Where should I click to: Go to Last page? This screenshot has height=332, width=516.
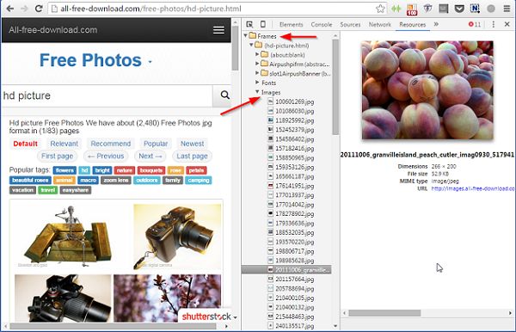[x=192, y=157]
